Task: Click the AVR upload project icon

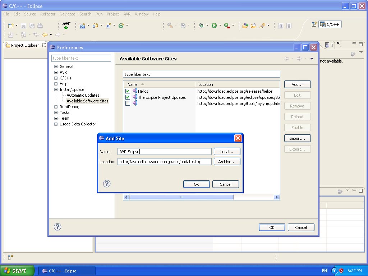Action: click(x=66, y=26)
